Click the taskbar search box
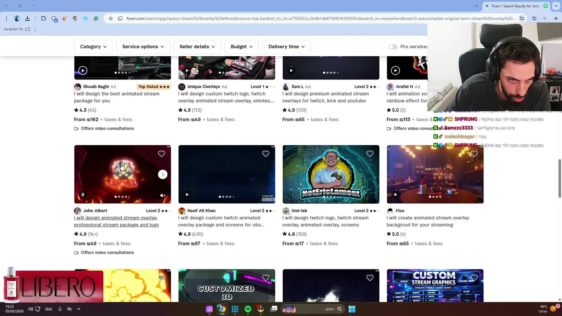 313,309
